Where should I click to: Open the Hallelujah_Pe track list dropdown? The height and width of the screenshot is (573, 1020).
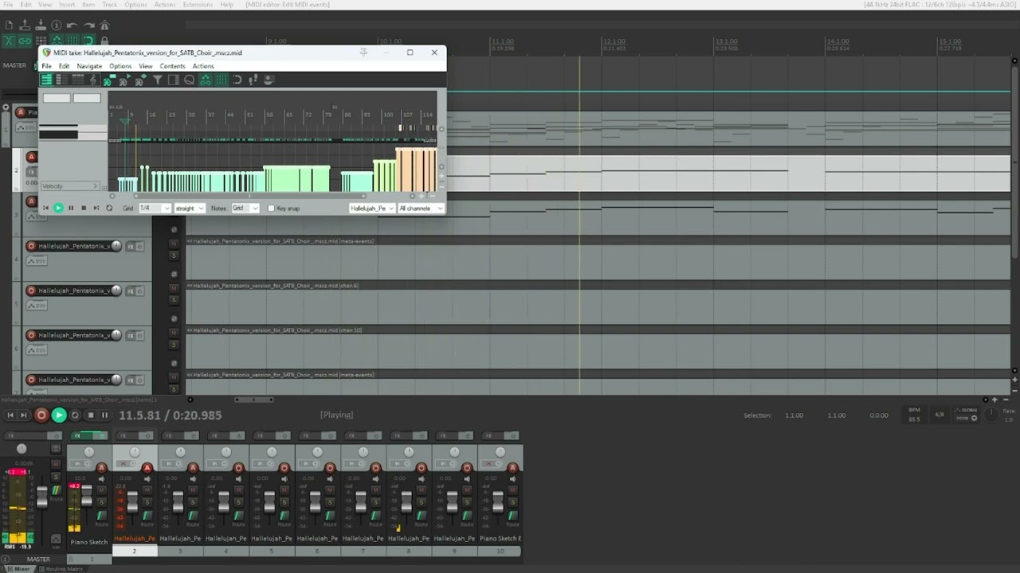pyautogui.click(x=372, y=209)
